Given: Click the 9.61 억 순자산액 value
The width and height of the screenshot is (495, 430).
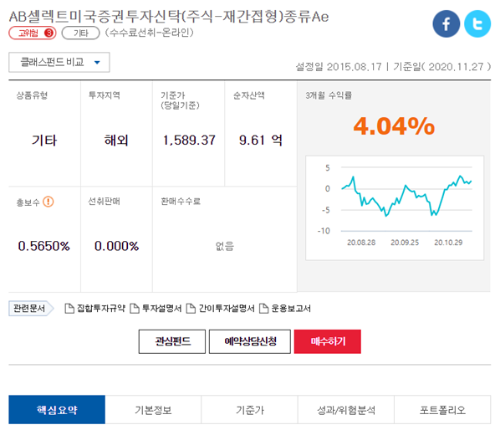Looking at the screenshot, I should pyautogui.click(x=260, y=141).
